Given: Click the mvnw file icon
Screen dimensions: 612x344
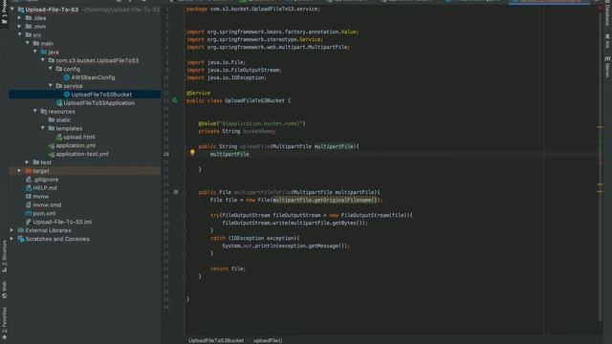Looking at the screenshot, I should click(x=28, y=197).
